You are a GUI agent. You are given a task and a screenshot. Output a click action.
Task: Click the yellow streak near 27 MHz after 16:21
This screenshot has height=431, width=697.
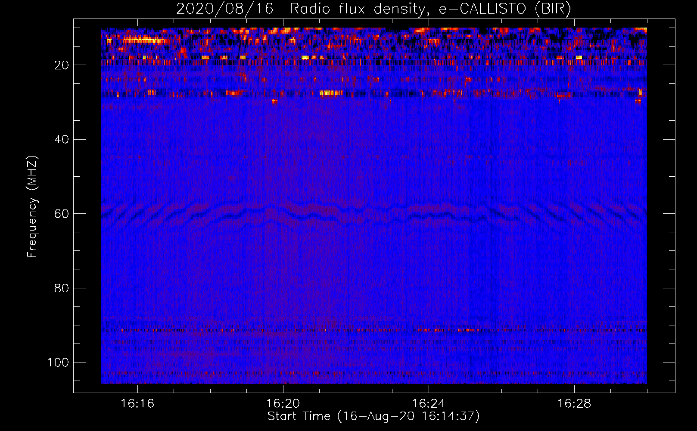[x=331, y=93]
